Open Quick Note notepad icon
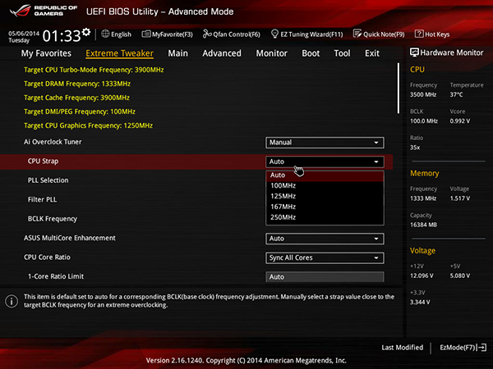This screenshot has height=369, width=493. [x=357, y=34]
